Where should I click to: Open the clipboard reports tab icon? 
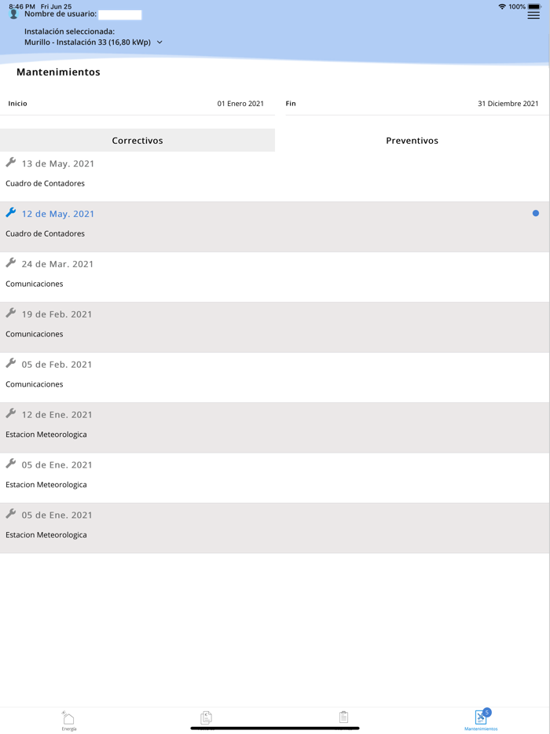coord(343,717)
